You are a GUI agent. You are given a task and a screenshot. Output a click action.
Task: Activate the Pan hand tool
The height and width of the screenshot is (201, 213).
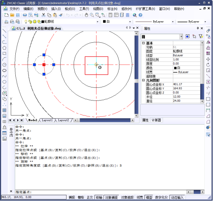tap(86, 15)
